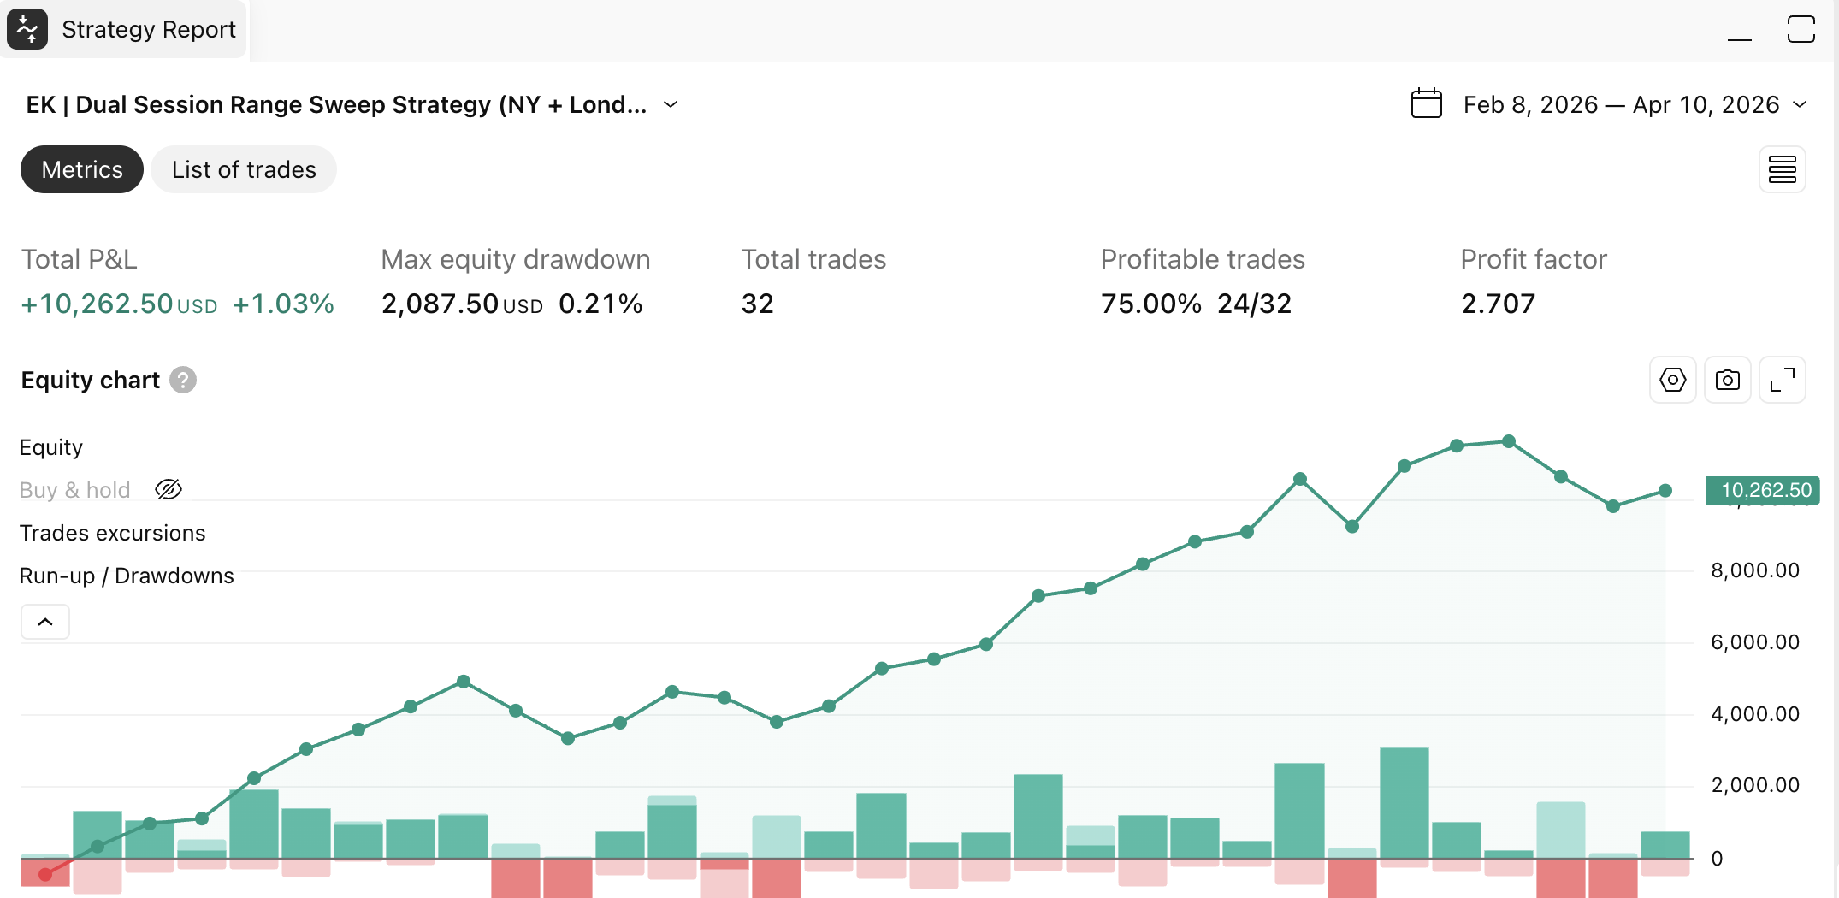Click the Strategy Report logo icon
The image size is (1839, 898).
coord(27,29)
